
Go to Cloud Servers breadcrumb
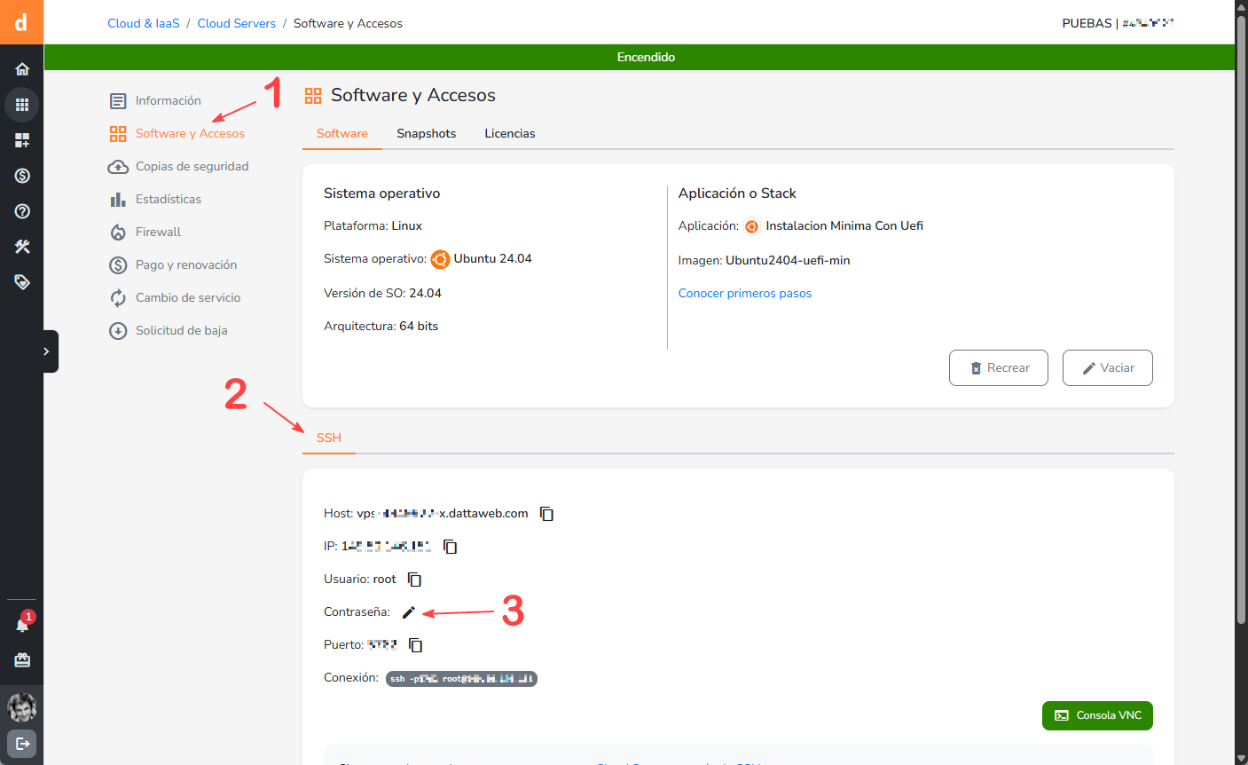pos(237,23)
